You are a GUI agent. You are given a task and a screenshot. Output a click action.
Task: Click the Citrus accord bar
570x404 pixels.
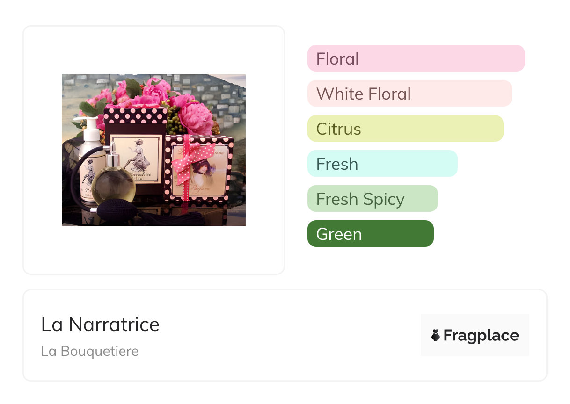(x=405, y=129)
